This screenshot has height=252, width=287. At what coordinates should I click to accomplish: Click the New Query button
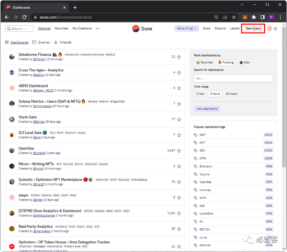click(253, 29)
